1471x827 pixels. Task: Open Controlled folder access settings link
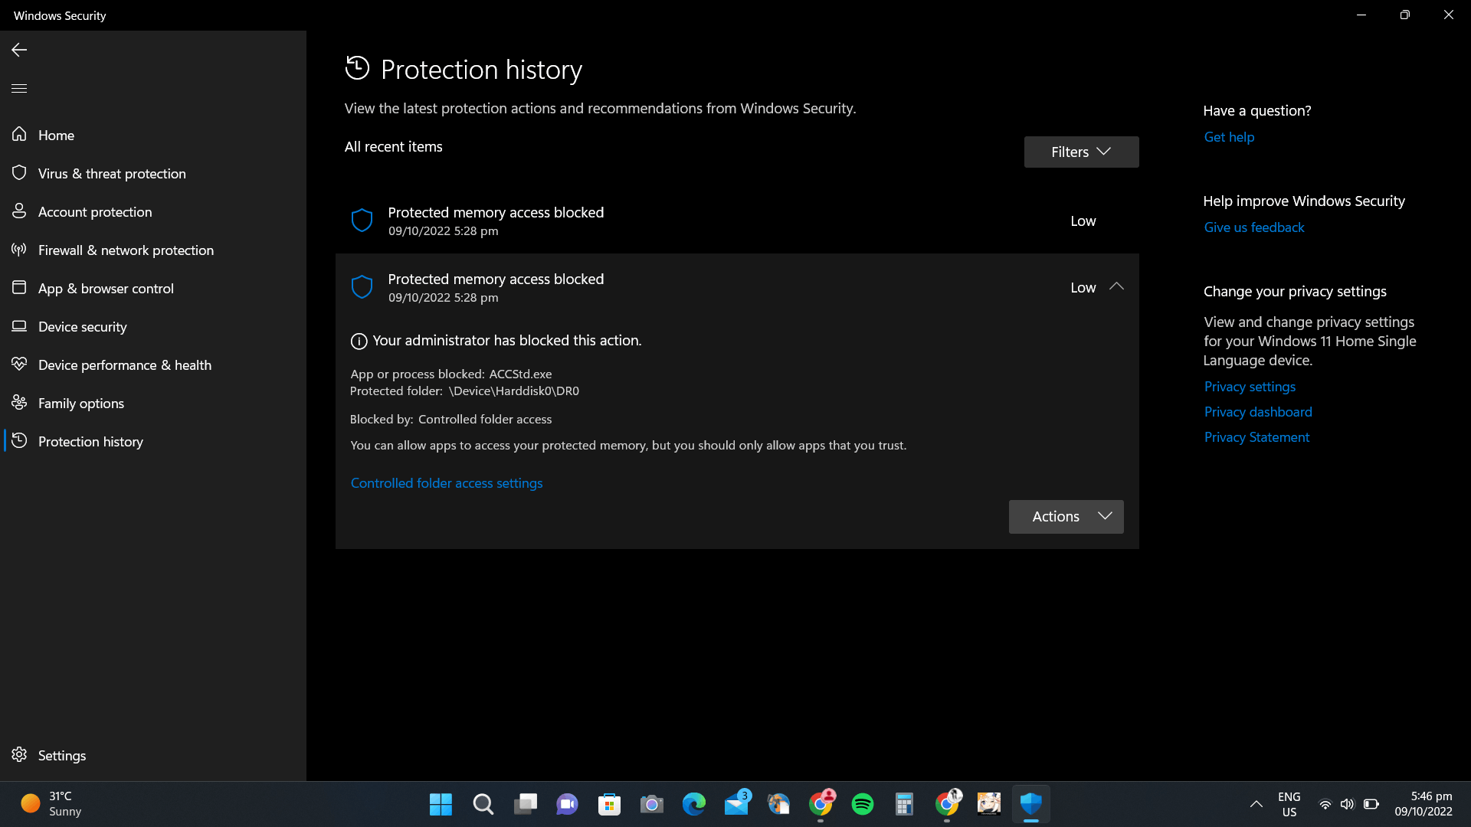tap(447, 483)
